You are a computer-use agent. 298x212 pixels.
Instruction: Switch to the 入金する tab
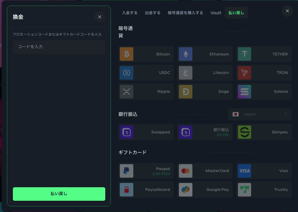coord(130,13)
